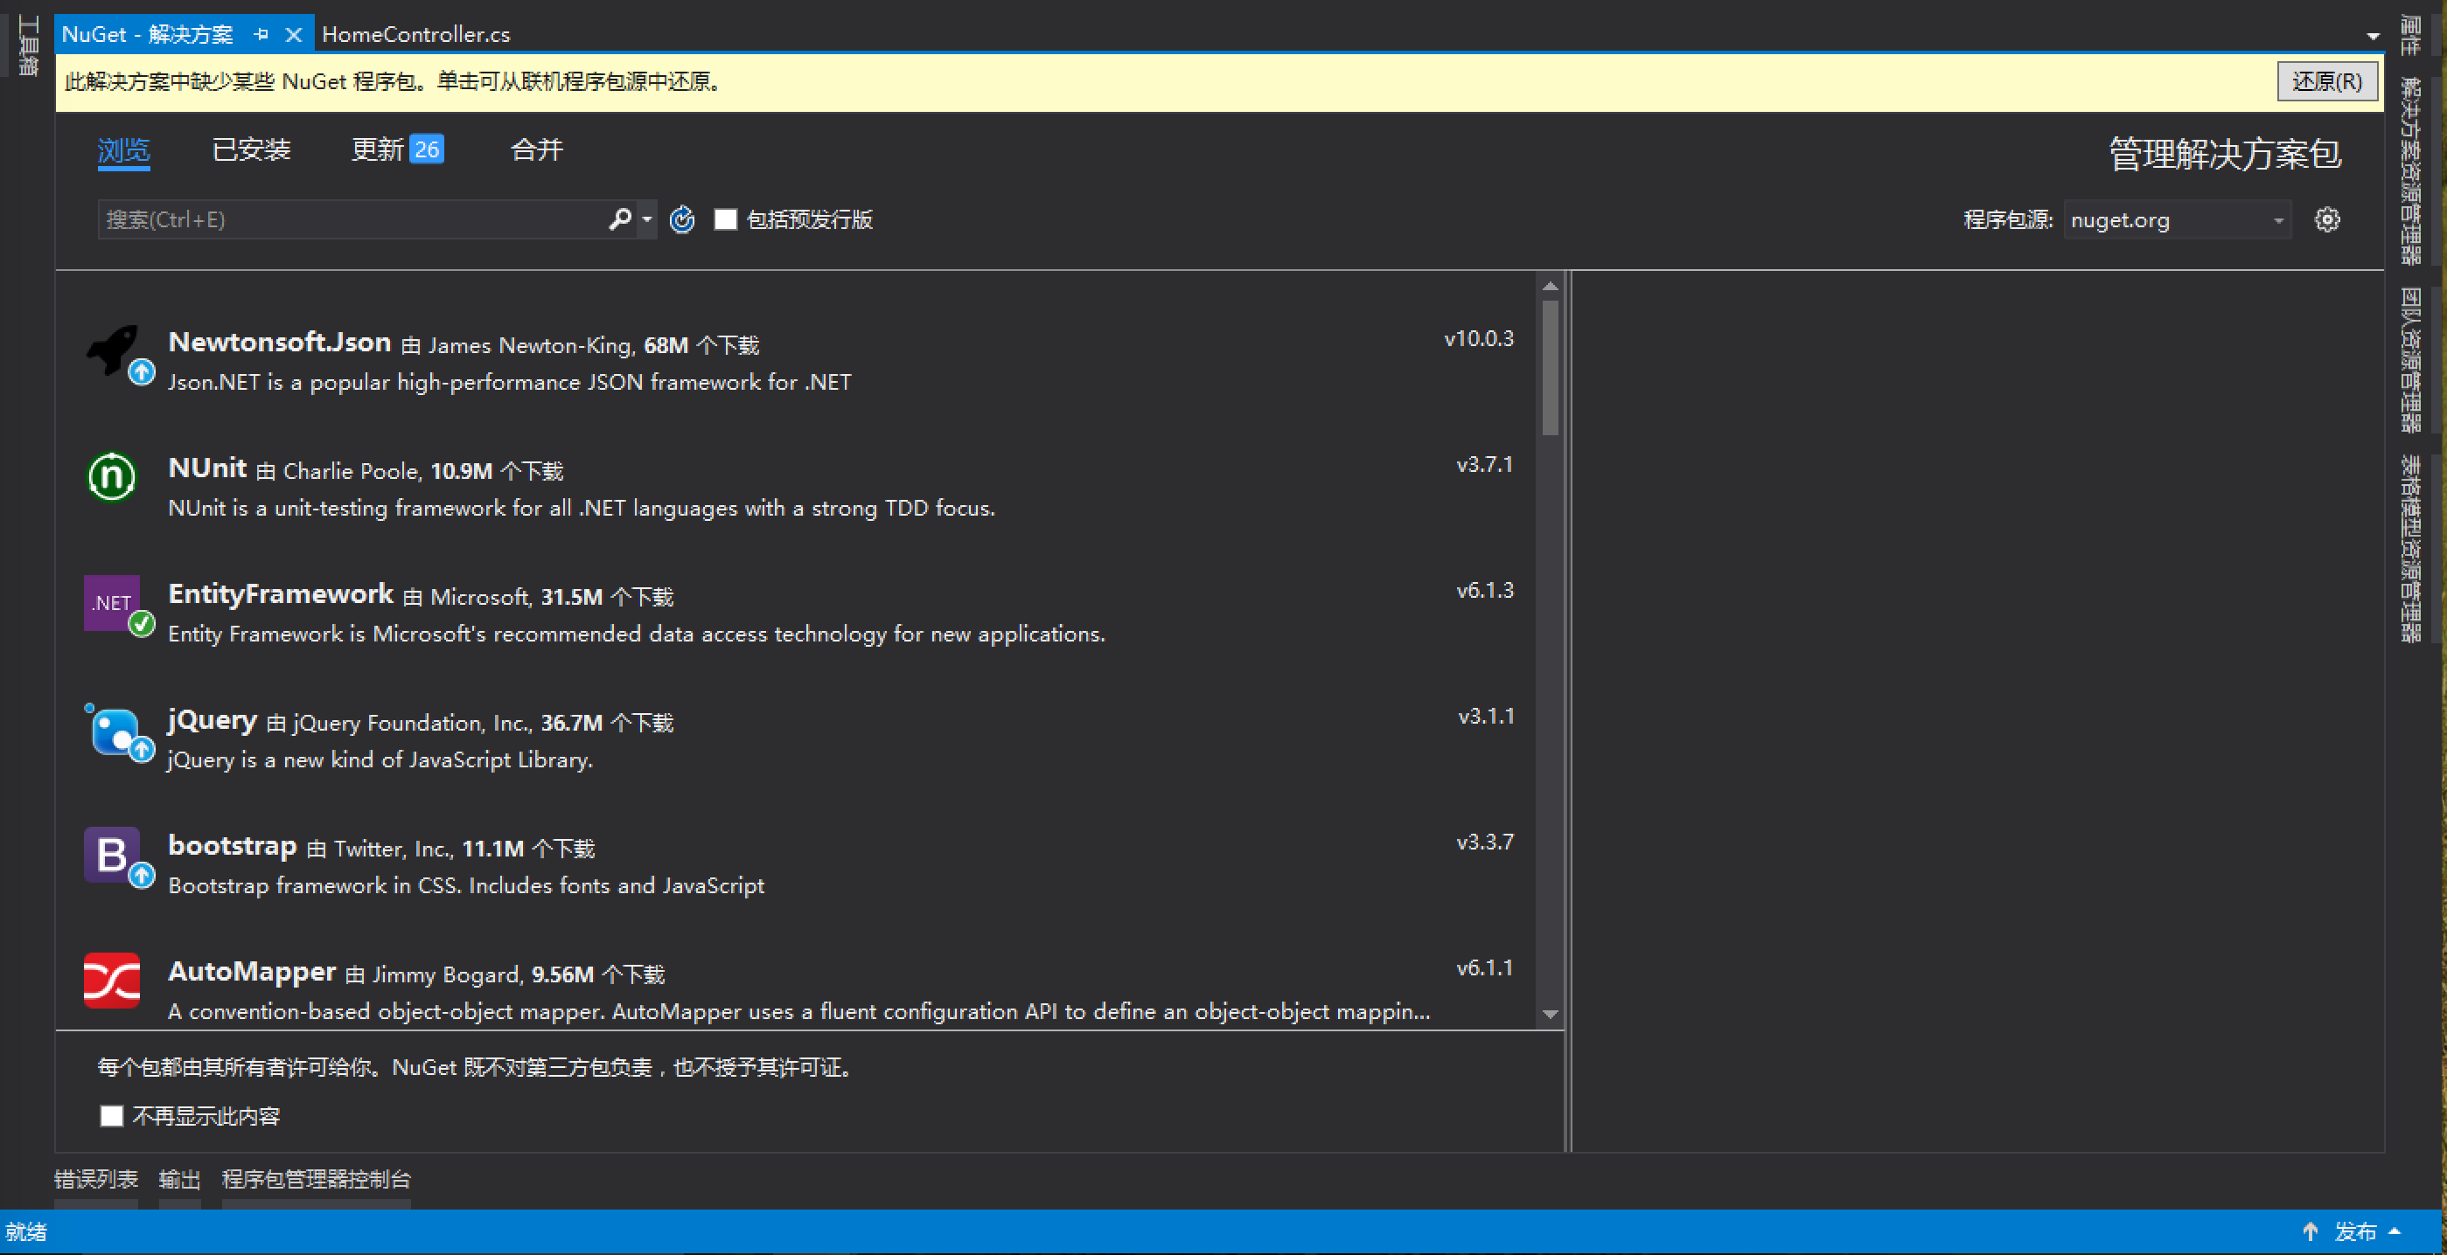Select the NUnit package title

pyautogui.click(x=207, y=468)
